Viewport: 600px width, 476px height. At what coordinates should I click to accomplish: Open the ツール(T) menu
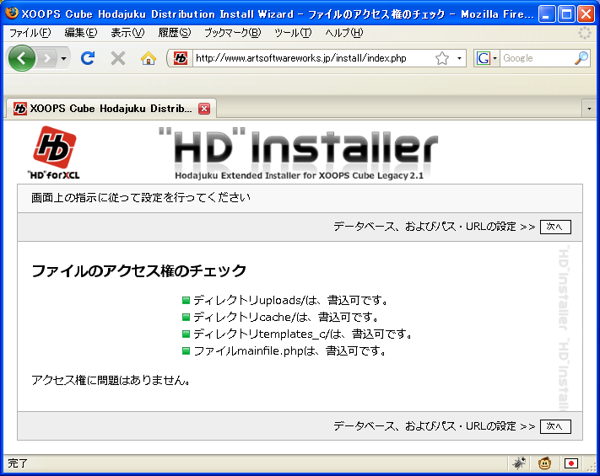pyautogui.click(x=293, y=33)
